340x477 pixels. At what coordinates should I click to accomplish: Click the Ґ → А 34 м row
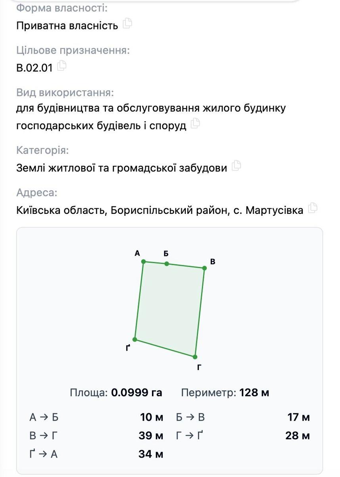click(x=96, y=454)
